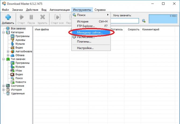Image resolution: width=180 pixels, height=124 pixels.
Task: Open the Закачка menu
Action: [17, 10]
